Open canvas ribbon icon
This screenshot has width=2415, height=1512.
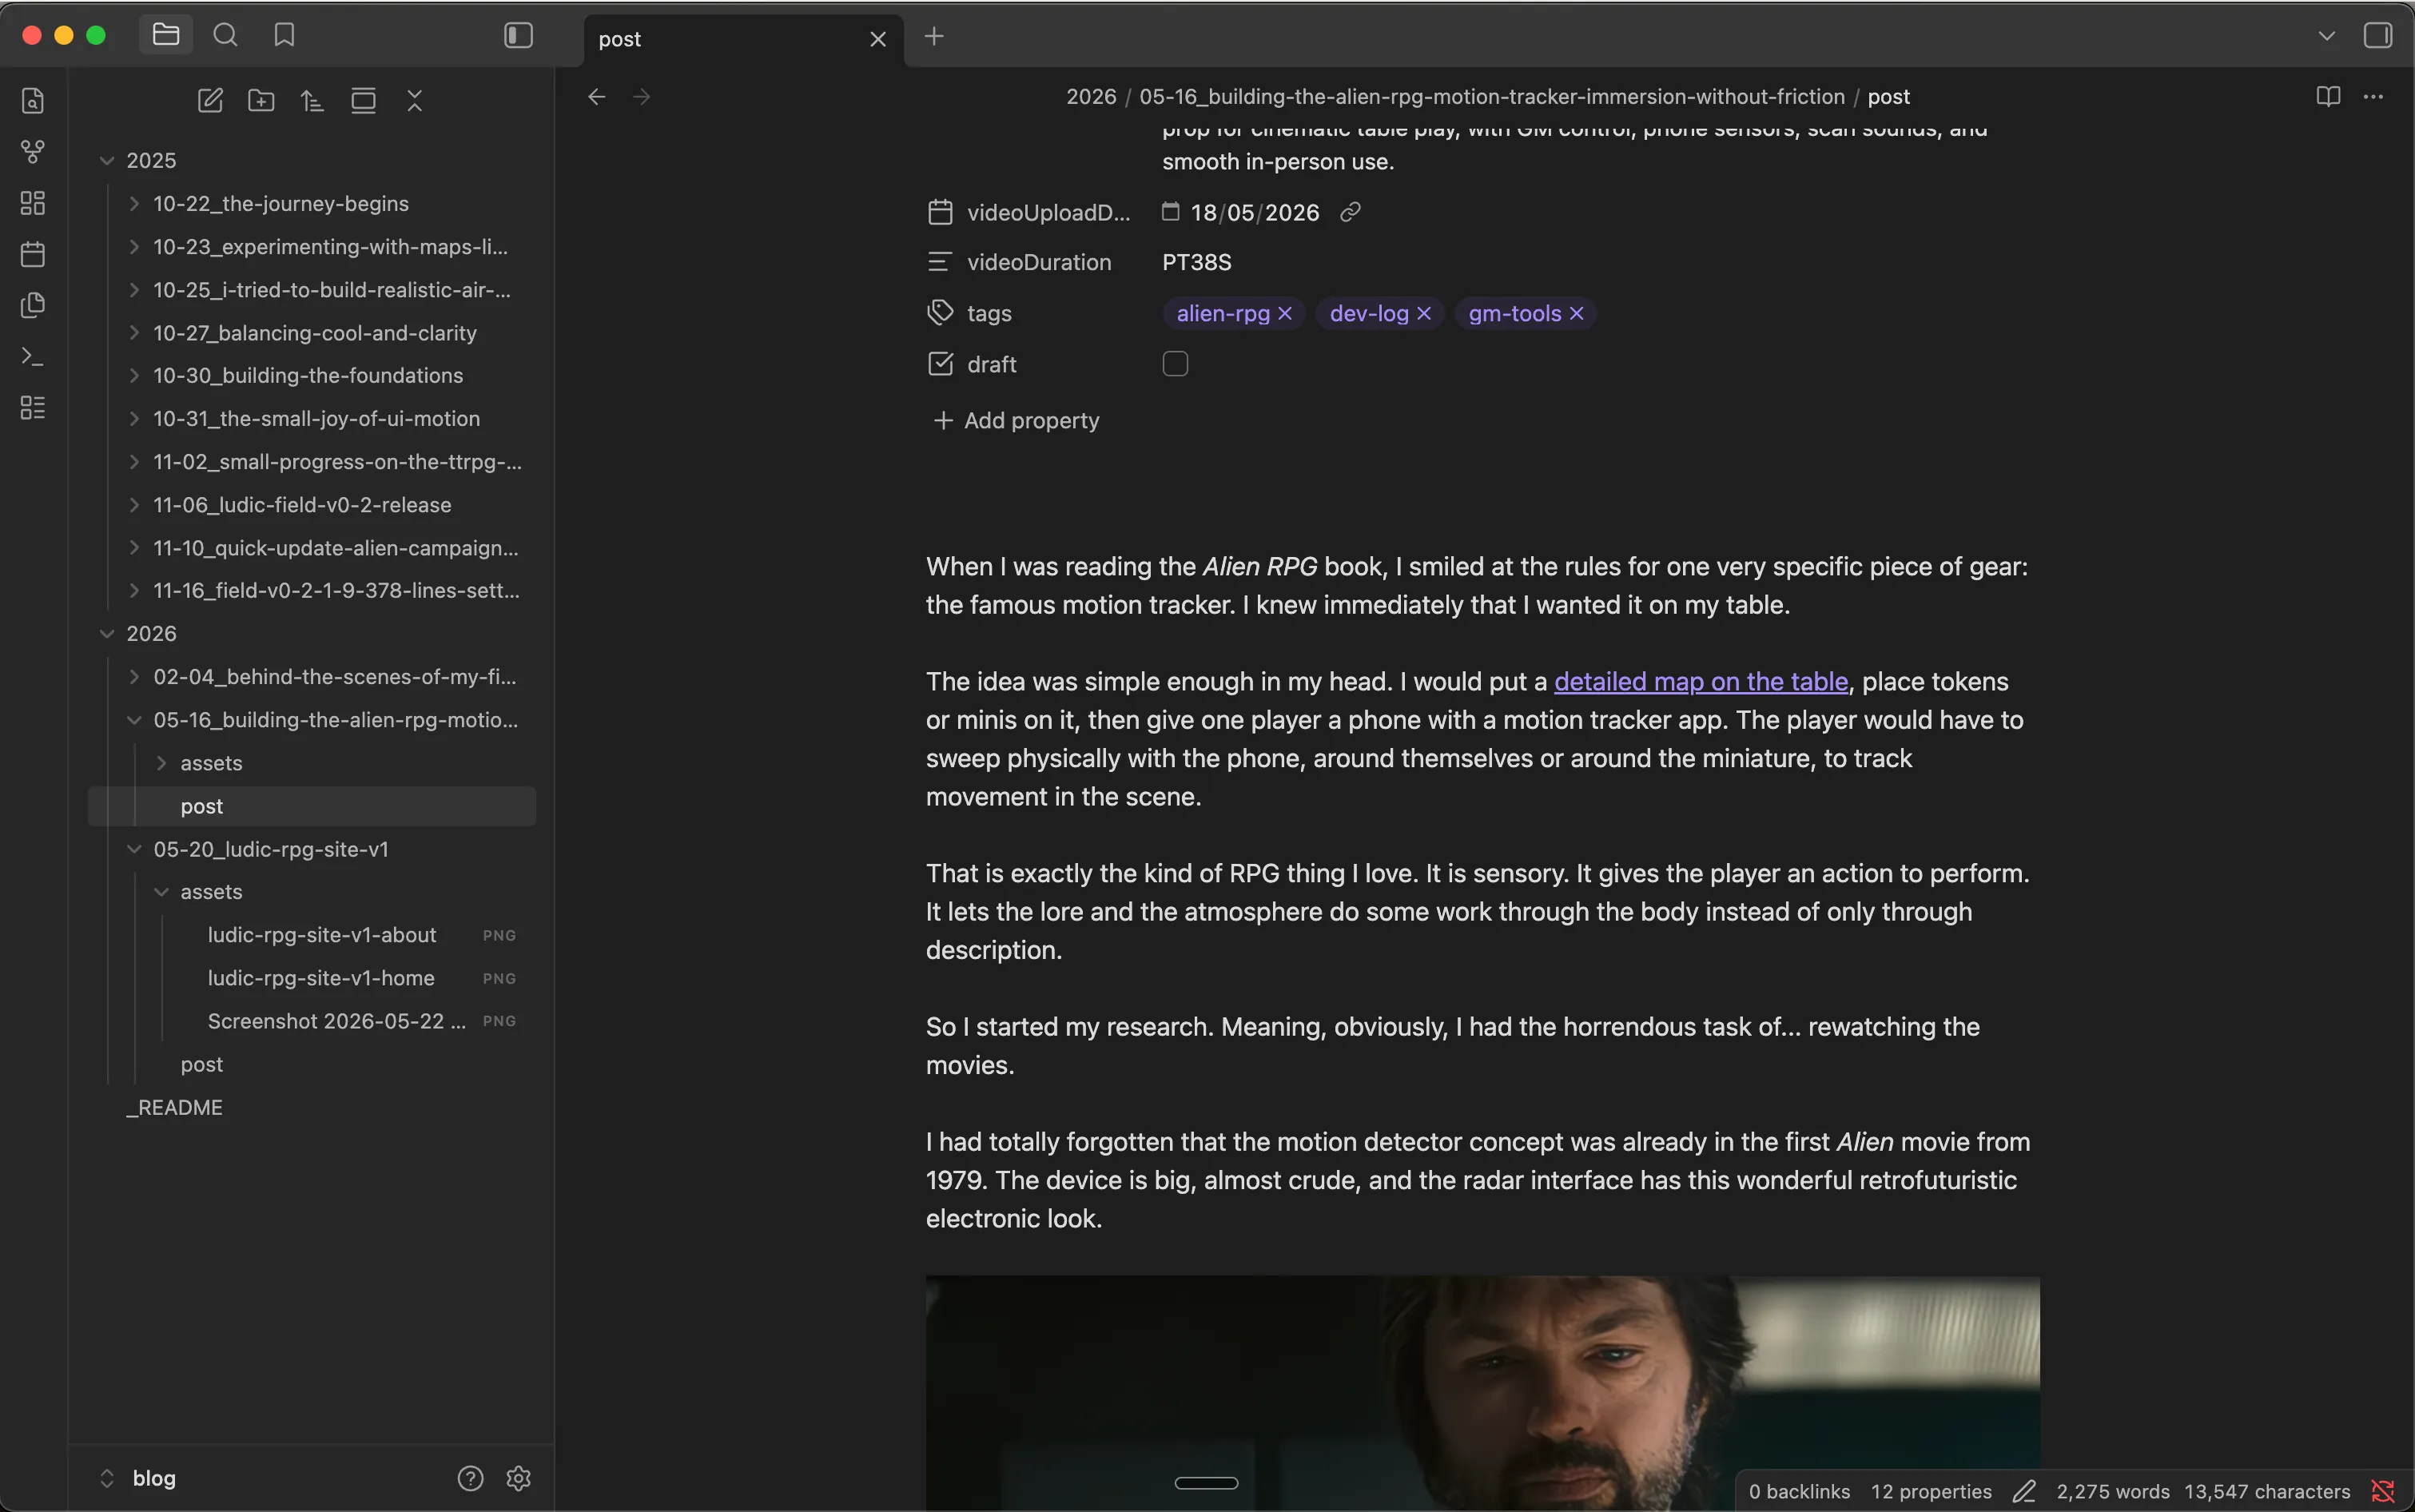click(33, 202)
